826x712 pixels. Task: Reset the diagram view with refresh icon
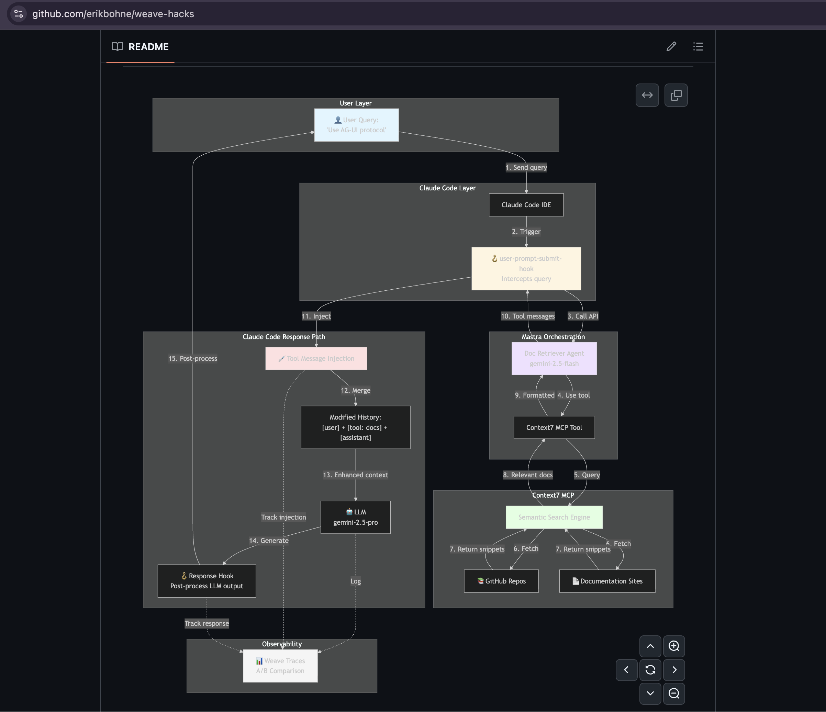[x=650, y=670]
